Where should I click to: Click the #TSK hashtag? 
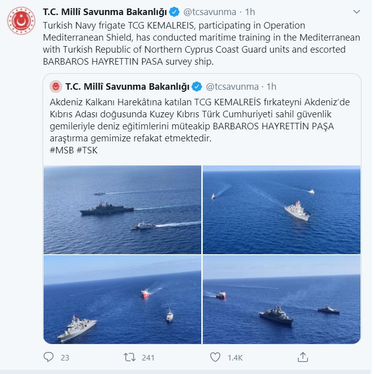87,150
